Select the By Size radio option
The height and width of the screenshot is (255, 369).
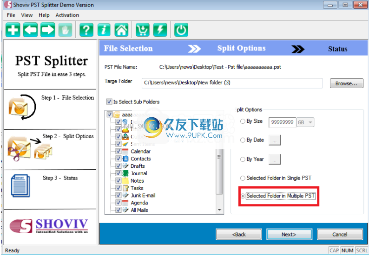tap(243, 121)
